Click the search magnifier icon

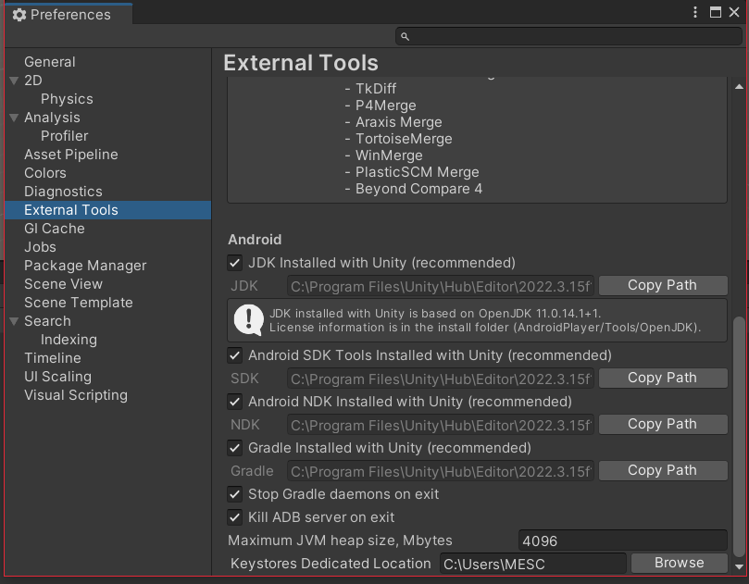pos(405,36)
